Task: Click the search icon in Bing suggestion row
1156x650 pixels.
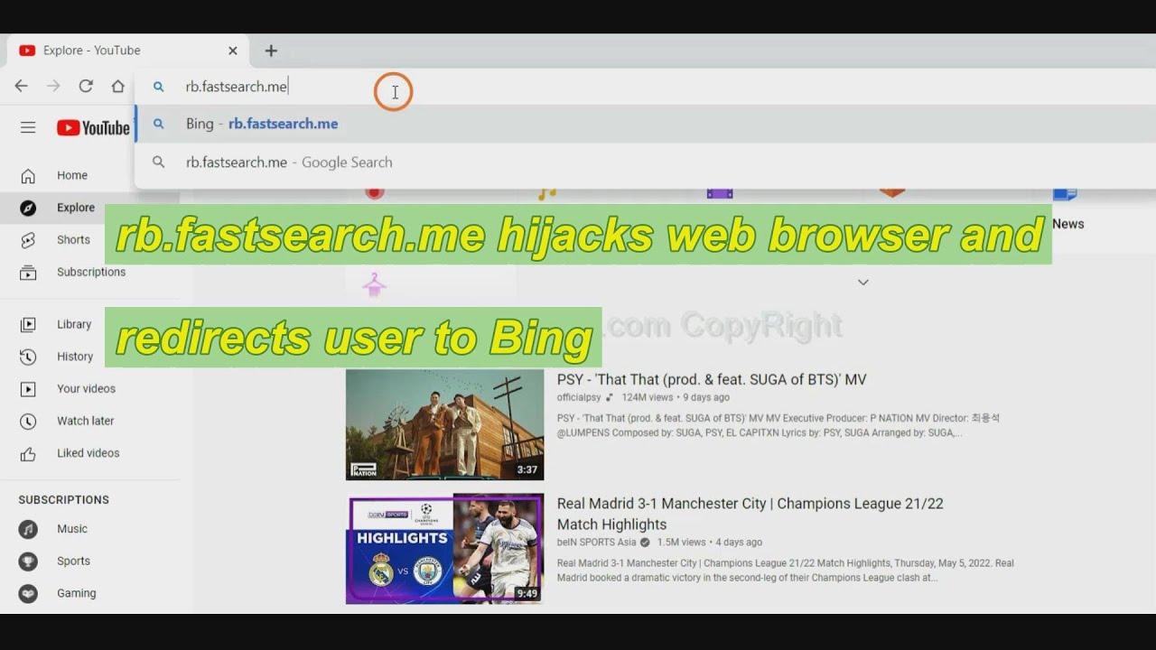Action: pos(158,124)
